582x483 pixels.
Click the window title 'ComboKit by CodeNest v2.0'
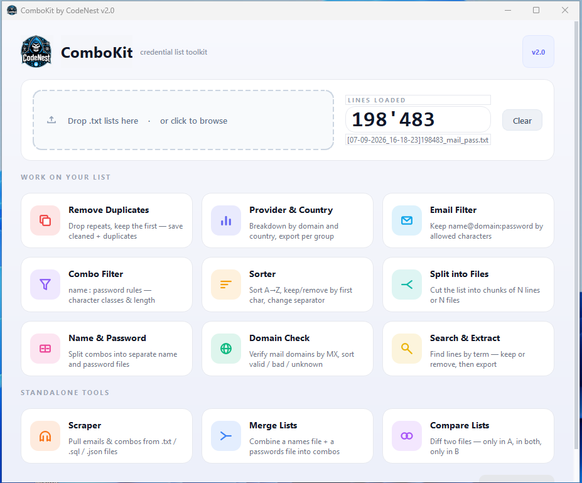(x=67, y=11)
